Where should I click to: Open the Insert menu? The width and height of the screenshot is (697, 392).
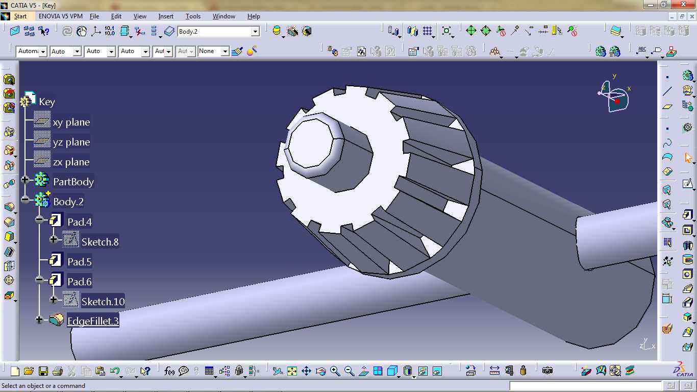[166, 16]
